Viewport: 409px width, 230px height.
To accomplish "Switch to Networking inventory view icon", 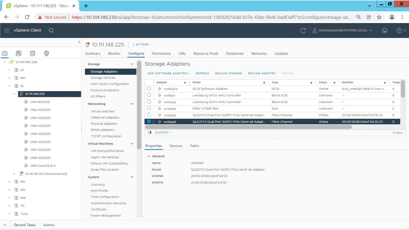I will tap(47, 53).
